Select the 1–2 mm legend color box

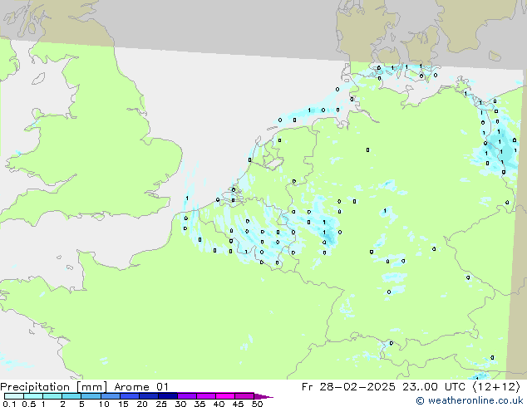point(52,396)
